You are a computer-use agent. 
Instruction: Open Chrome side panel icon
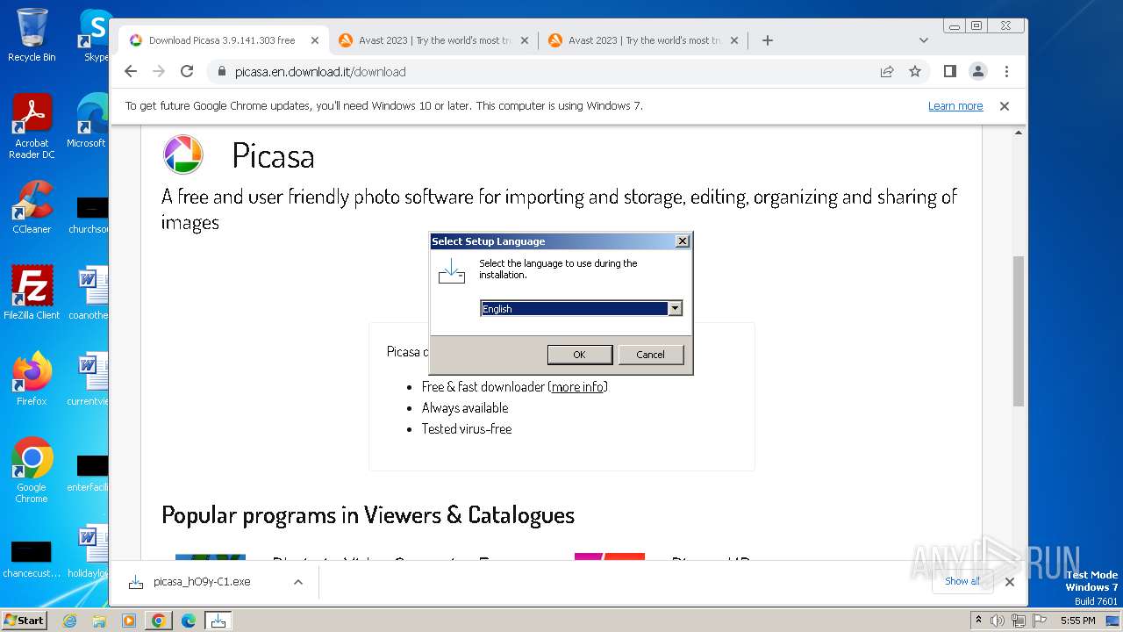[x=949, y=71]
